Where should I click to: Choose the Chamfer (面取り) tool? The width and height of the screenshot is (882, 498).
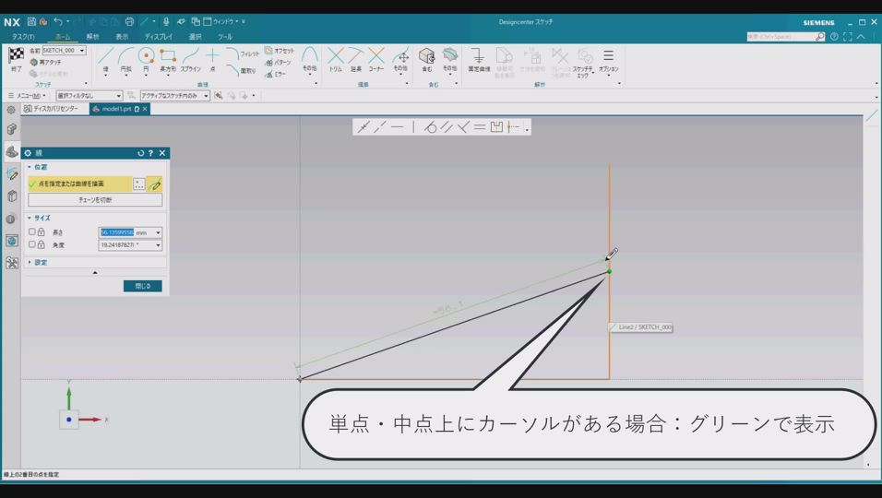click(242, 70)
